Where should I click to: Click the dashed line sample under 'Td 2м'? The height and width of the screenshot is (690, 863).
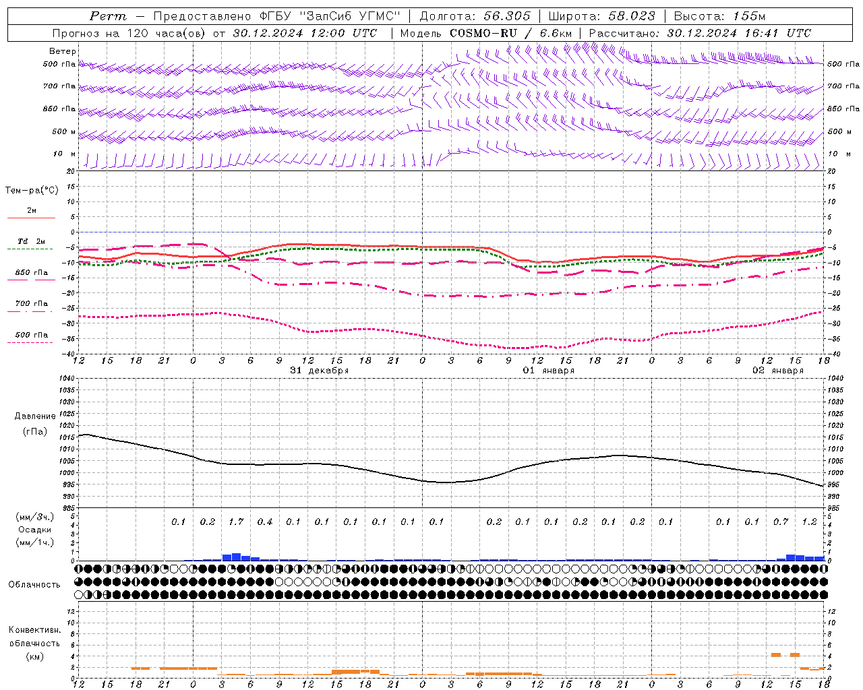pos(31,249)
